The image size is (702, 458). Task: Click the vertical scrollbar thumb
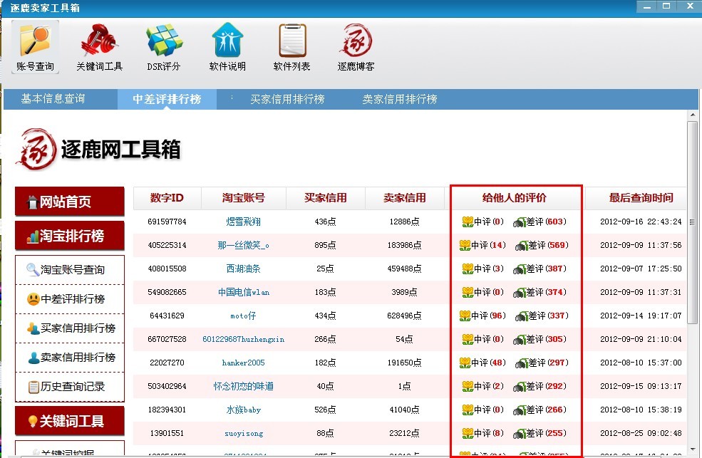[x=693, y=222]
